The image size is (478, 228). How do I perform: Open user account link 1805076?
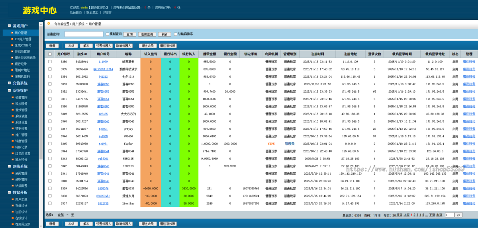point(103,188)
